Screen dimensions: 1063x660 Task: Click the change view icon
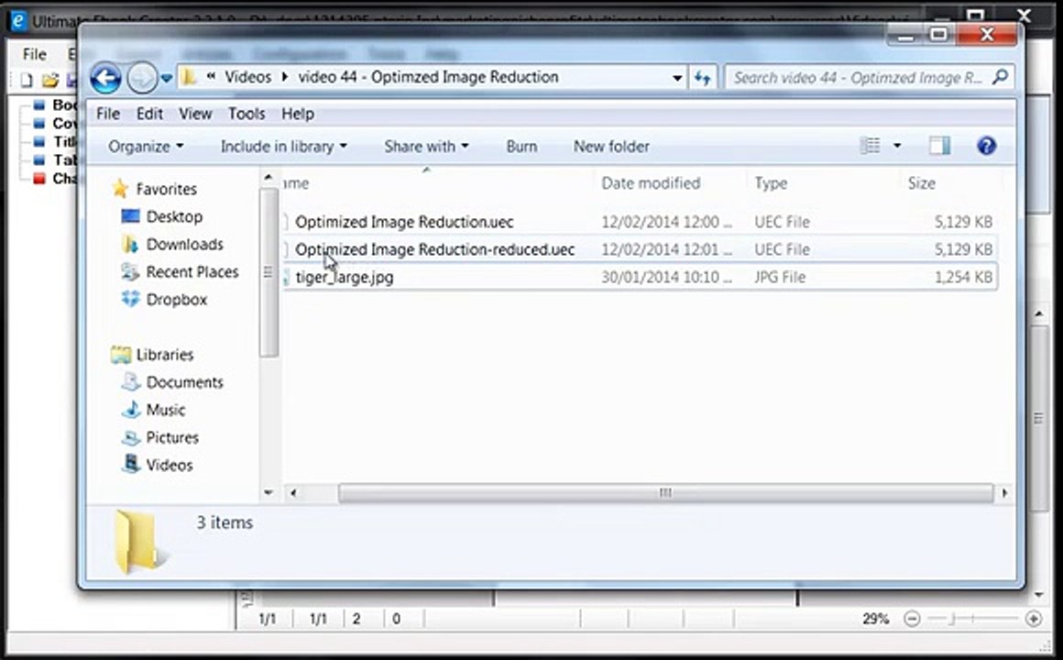(870, 145)
